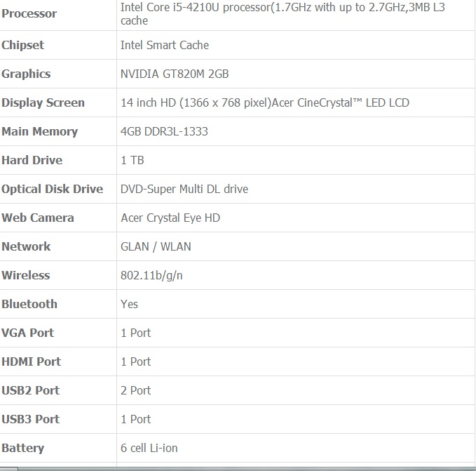
Task: Click the 802.11b/g/n wireless value
Action: [x=151, y=275]
